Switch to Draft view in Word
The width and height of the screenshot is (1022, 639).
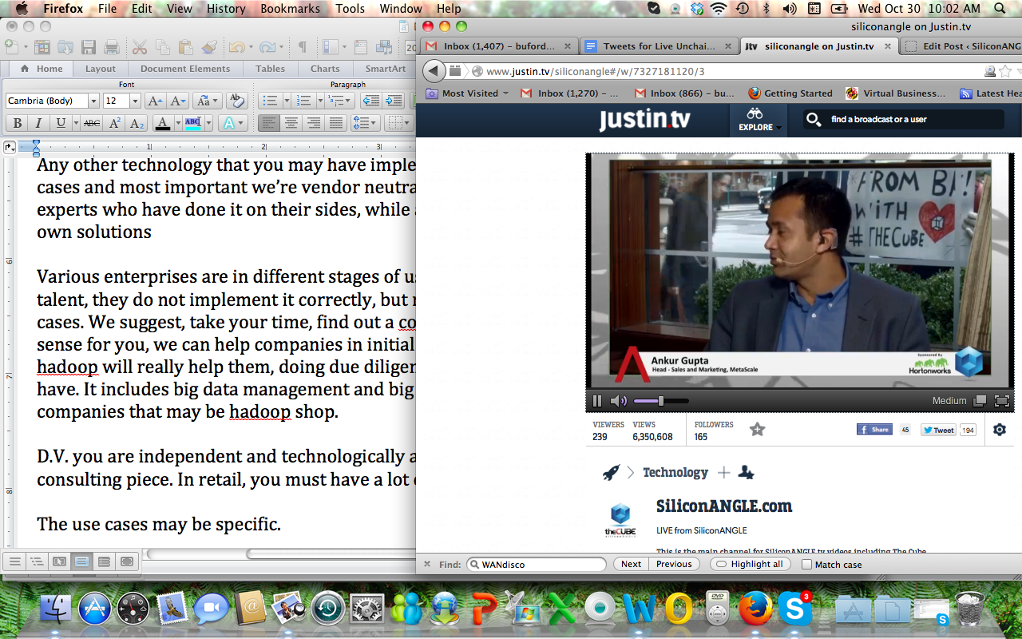[14, 562]
